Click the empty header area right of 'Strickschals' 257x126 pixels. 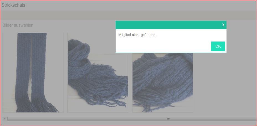click(x=139, y=5)
